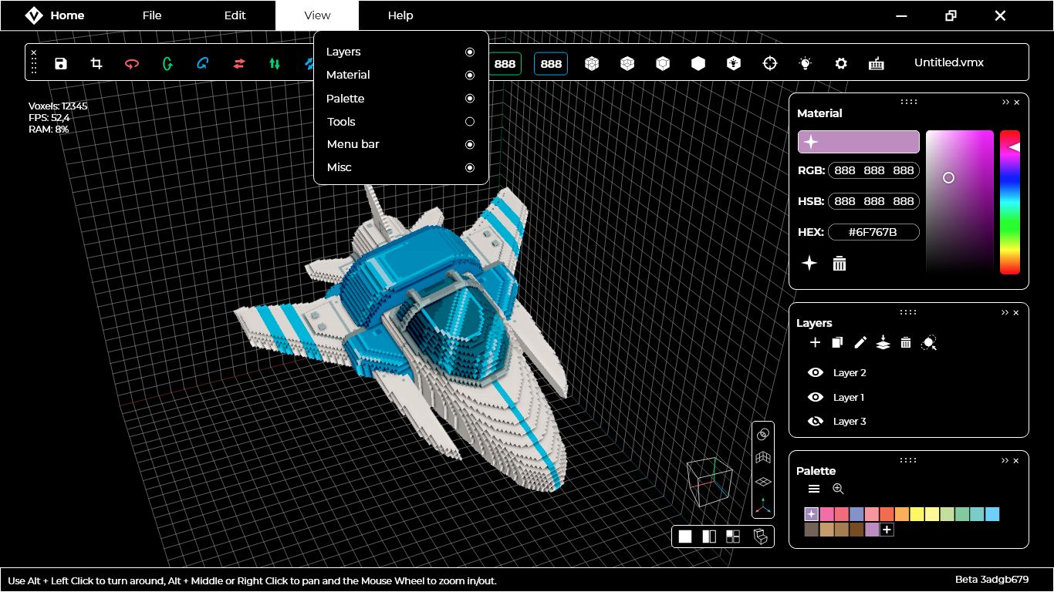The height and width of the screenshot is (592, 1054).
Task: Collapse the Palette panel with its chevron
Action: 1004,460
